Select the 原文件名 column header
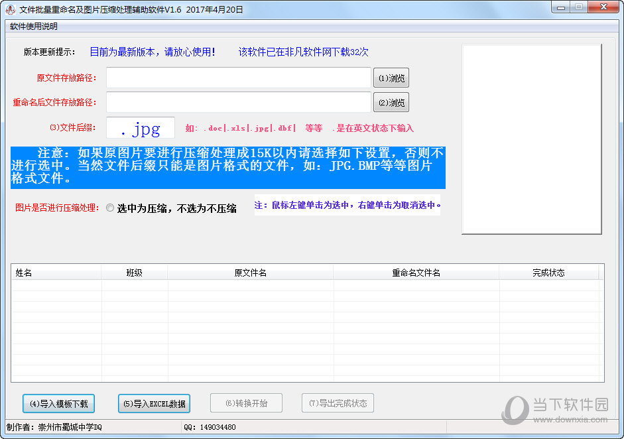Screen dimensions: 624x439 tap(250, 273)
